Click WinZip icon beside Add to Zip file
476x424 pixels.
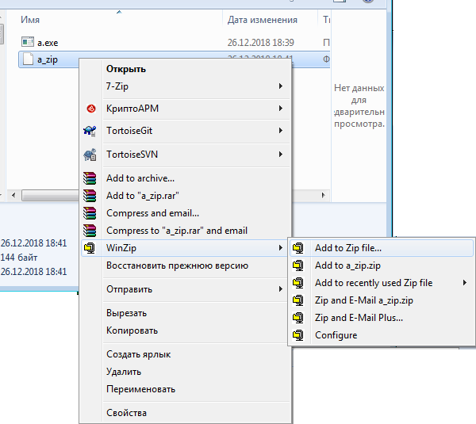point(298,248)
